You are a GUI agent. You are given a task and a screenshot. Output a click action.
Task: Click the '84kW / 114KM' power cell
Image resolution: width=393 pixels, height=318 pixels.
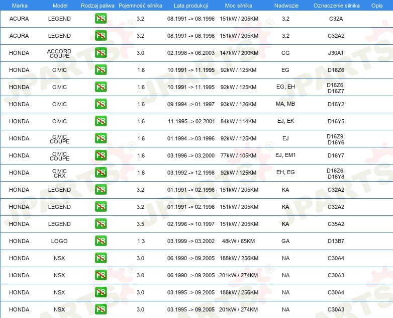238,121
